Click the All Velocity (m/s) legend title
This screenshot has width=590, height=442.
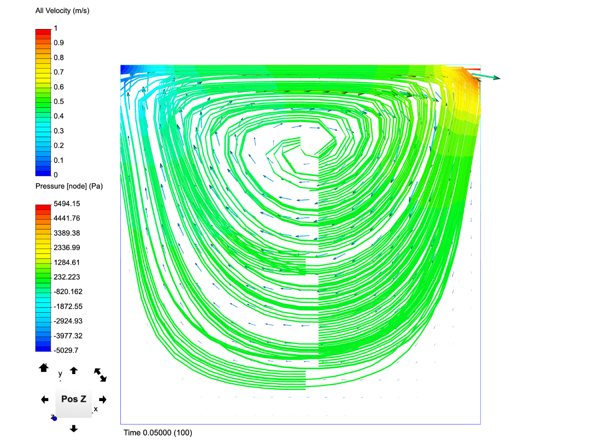click(62, 11)
